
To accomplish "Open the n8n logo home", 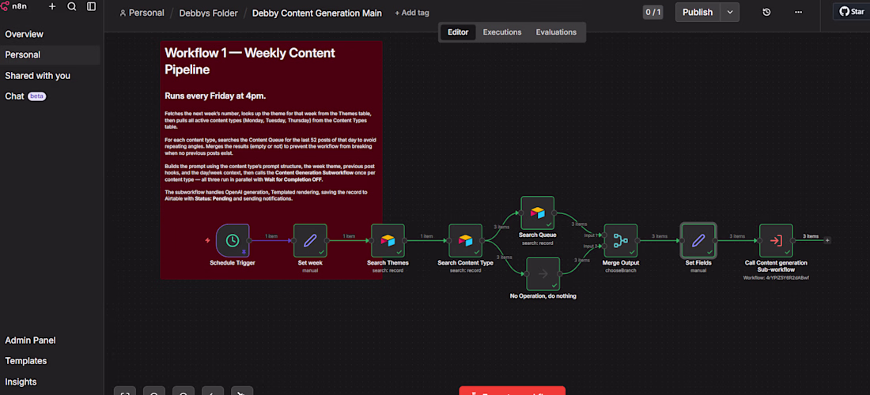I will click(14, 6).
